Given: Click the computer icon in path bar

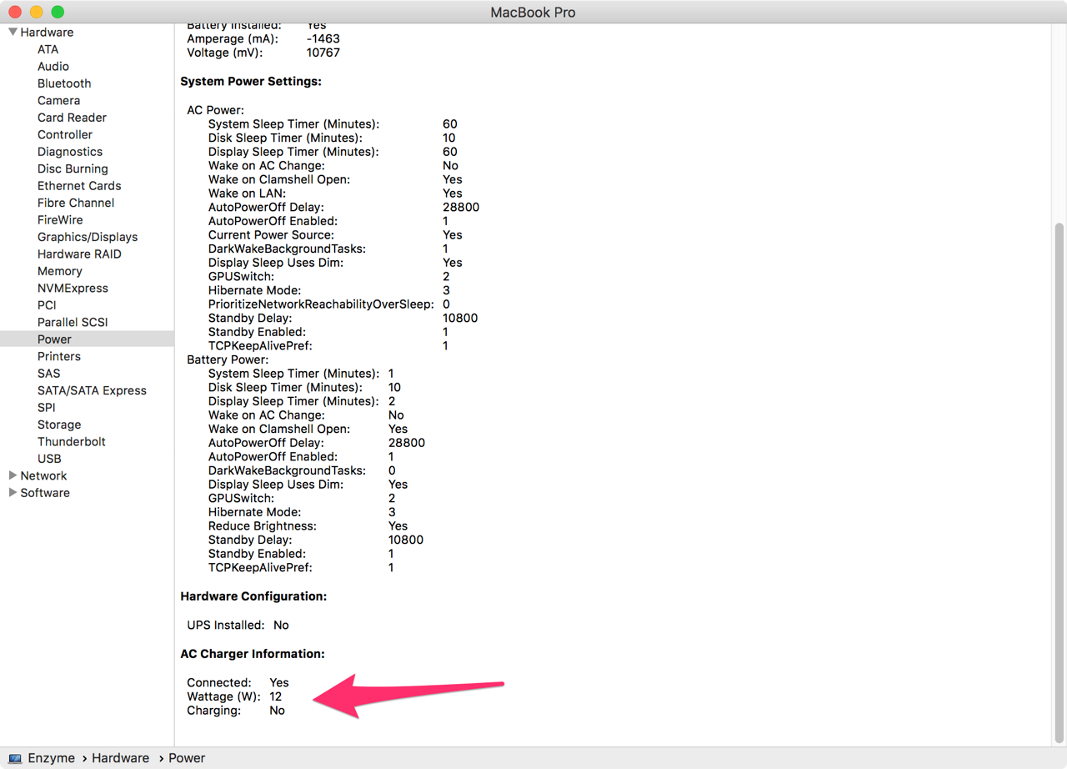Looking at the screenshot, I should coord(15,758).
